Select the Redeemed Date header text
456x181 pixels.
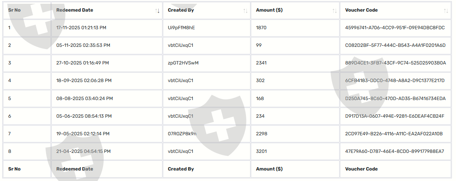[75, 10]
